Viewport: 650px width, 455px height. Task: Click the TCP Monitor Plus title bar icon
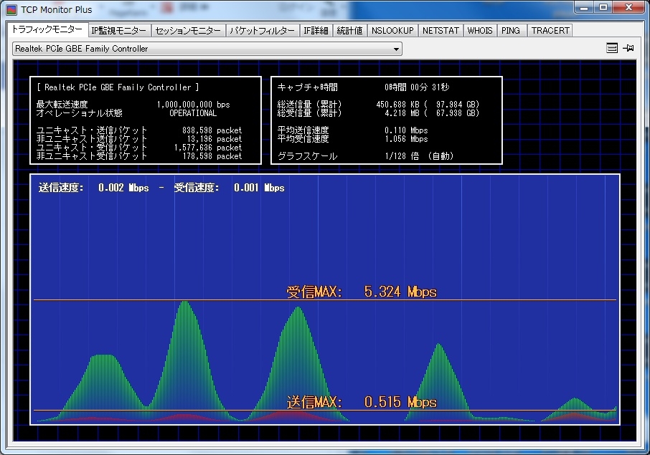11,10
